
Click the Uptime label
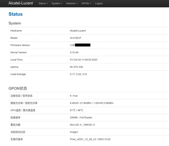tap(14, 67)
